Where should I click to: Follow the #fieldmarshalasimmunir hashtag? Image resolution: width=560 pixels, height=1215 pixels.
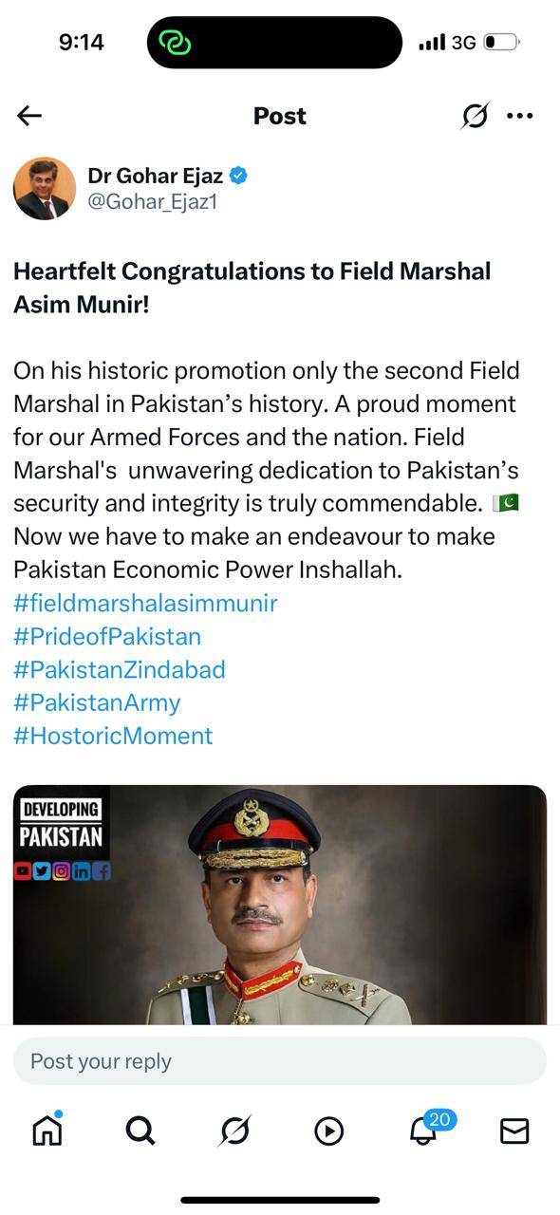(145, 603)
